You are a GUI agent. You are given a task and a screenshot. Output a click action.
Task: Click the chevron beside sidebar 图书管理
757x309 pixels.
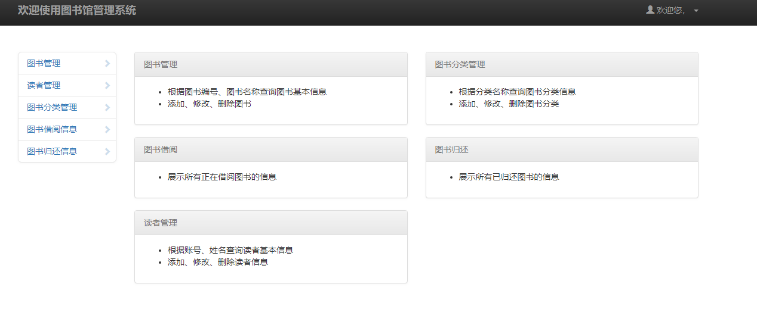[107, 64]
